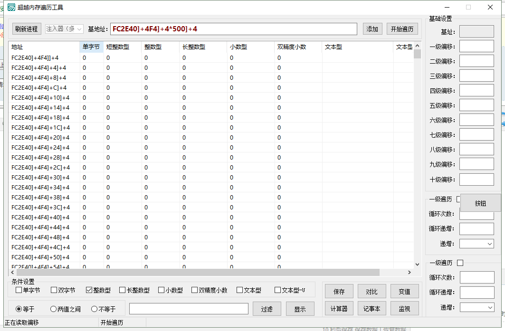Viewport: 505px width, 331px height.
Task: Open the 记事本 notepad tool
Action: click(x=372, y=309)
